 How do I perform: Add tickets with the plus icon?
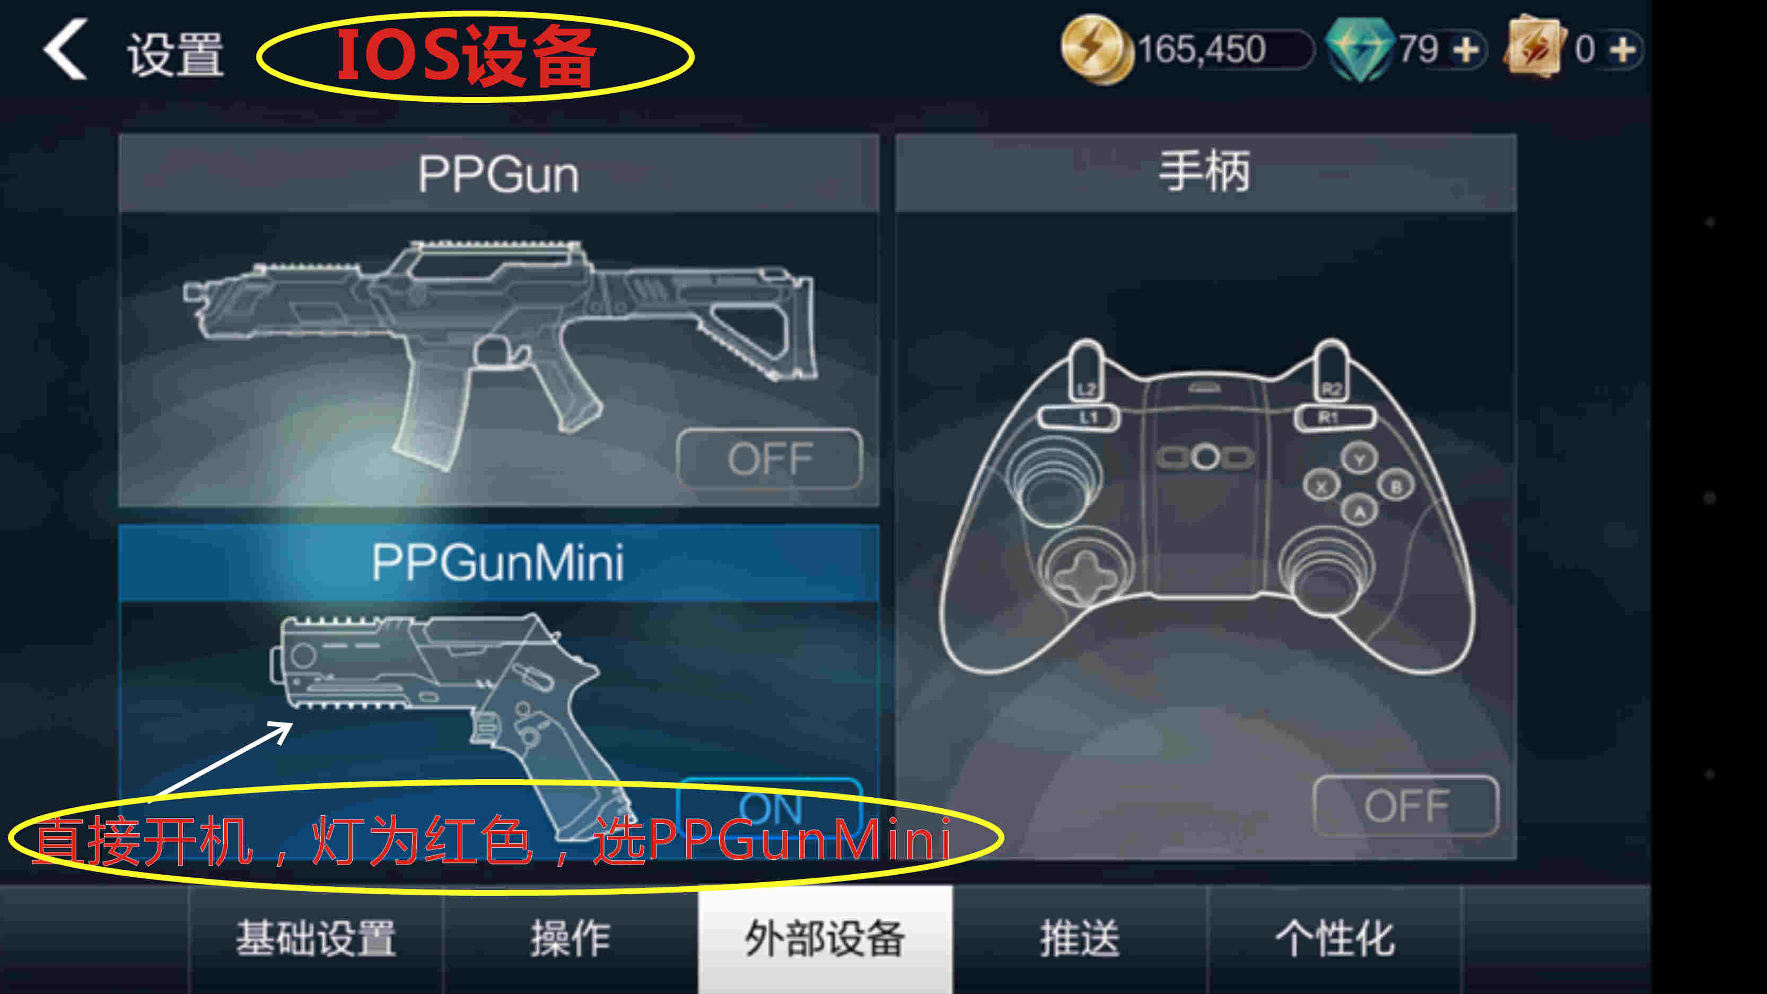pyautogui.click(x=1623, y=50)
